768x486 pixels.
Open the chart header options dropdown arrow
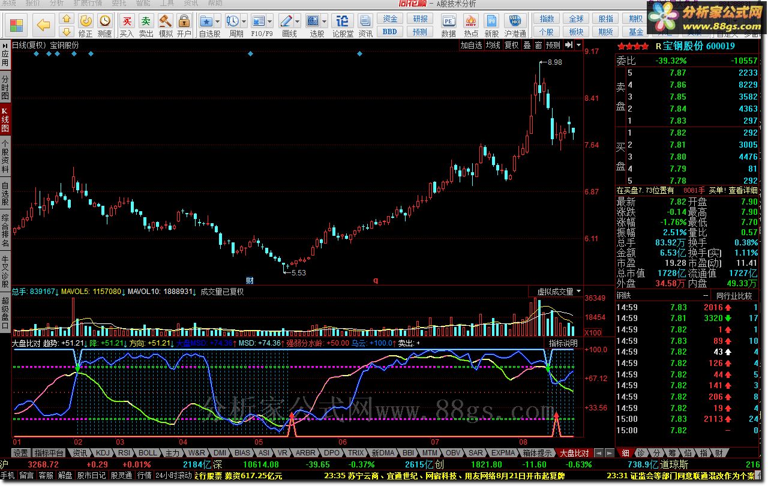click(x=578, y=45)
